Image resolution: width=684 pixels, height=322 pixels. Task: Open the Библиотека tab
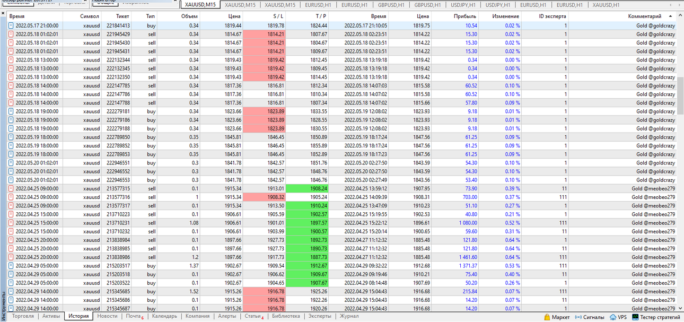(x=286, y=316)
